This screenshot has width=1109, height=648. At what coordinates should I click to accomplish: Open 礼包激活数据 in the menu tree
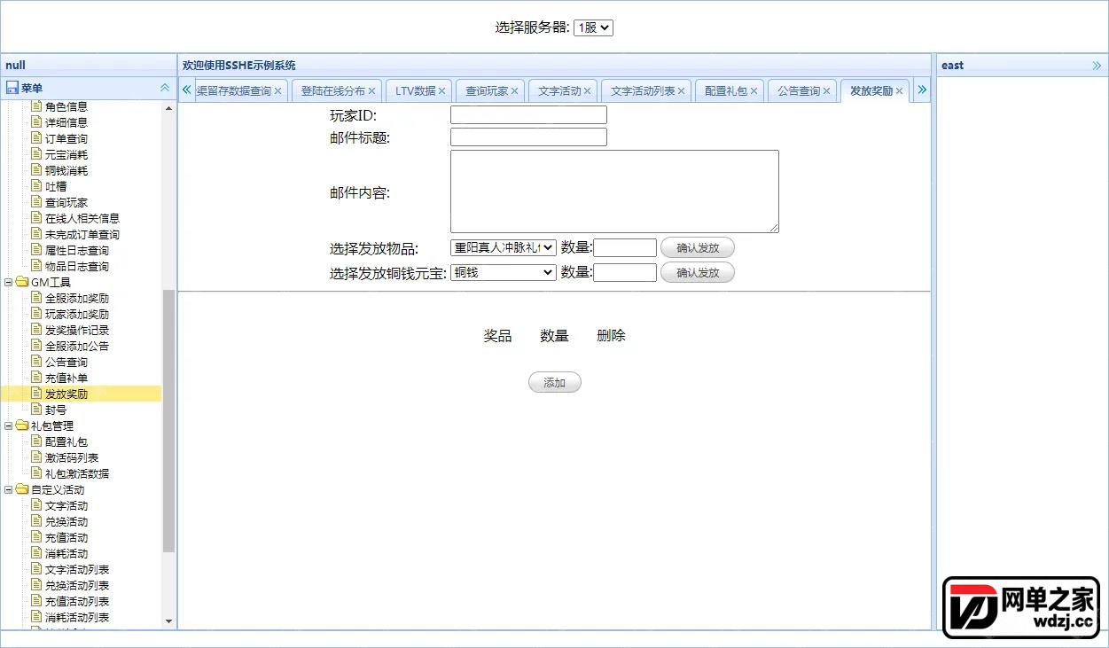coord(77,473)
